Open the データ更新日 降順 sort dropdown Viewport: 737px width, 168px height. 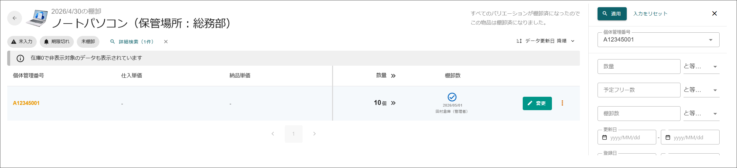545,41
